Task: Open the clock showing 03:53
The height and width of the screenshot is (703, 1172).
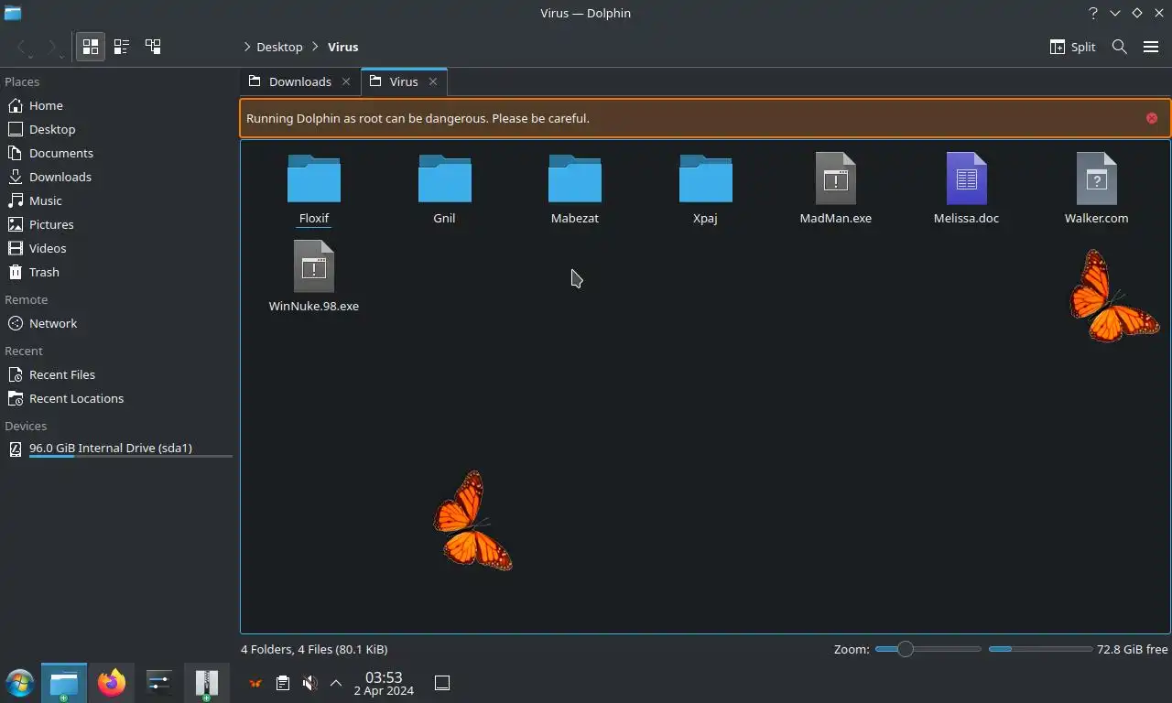Action: coord(384,683)
